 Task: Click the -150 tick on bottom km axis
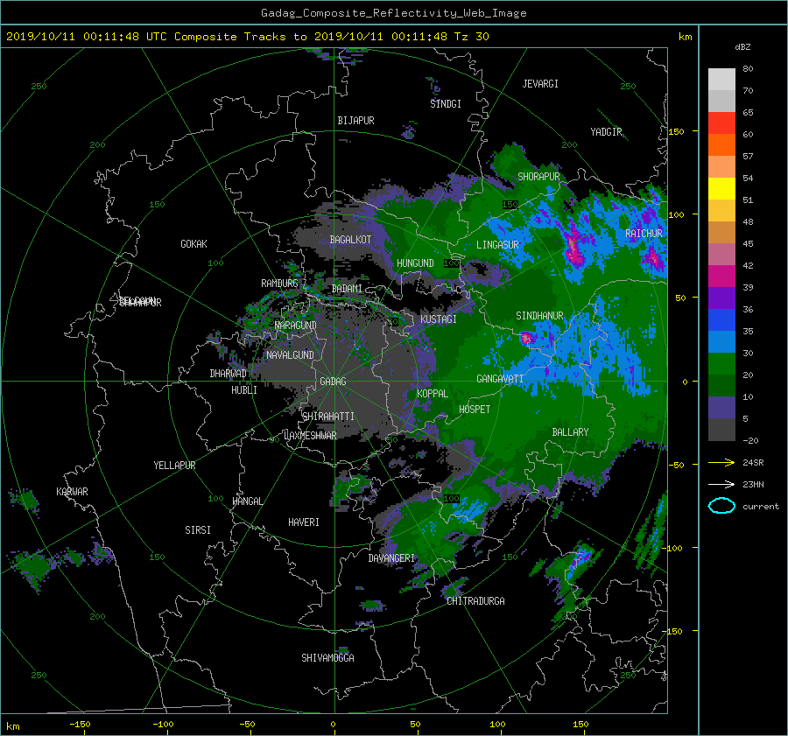point(80,725)
